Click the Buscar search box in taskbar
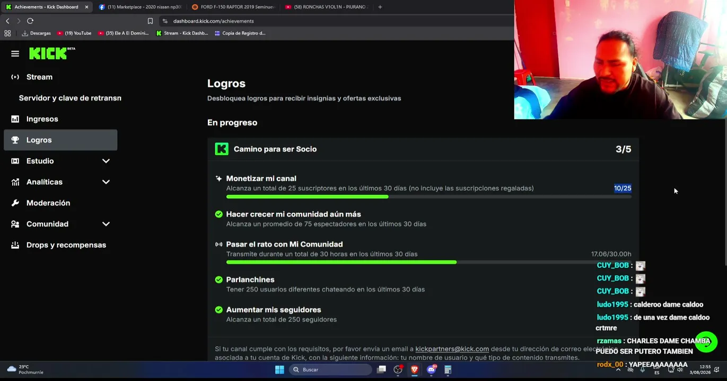Image resolution: width=727 pixels, height=381 pixels. click(330, 370)
